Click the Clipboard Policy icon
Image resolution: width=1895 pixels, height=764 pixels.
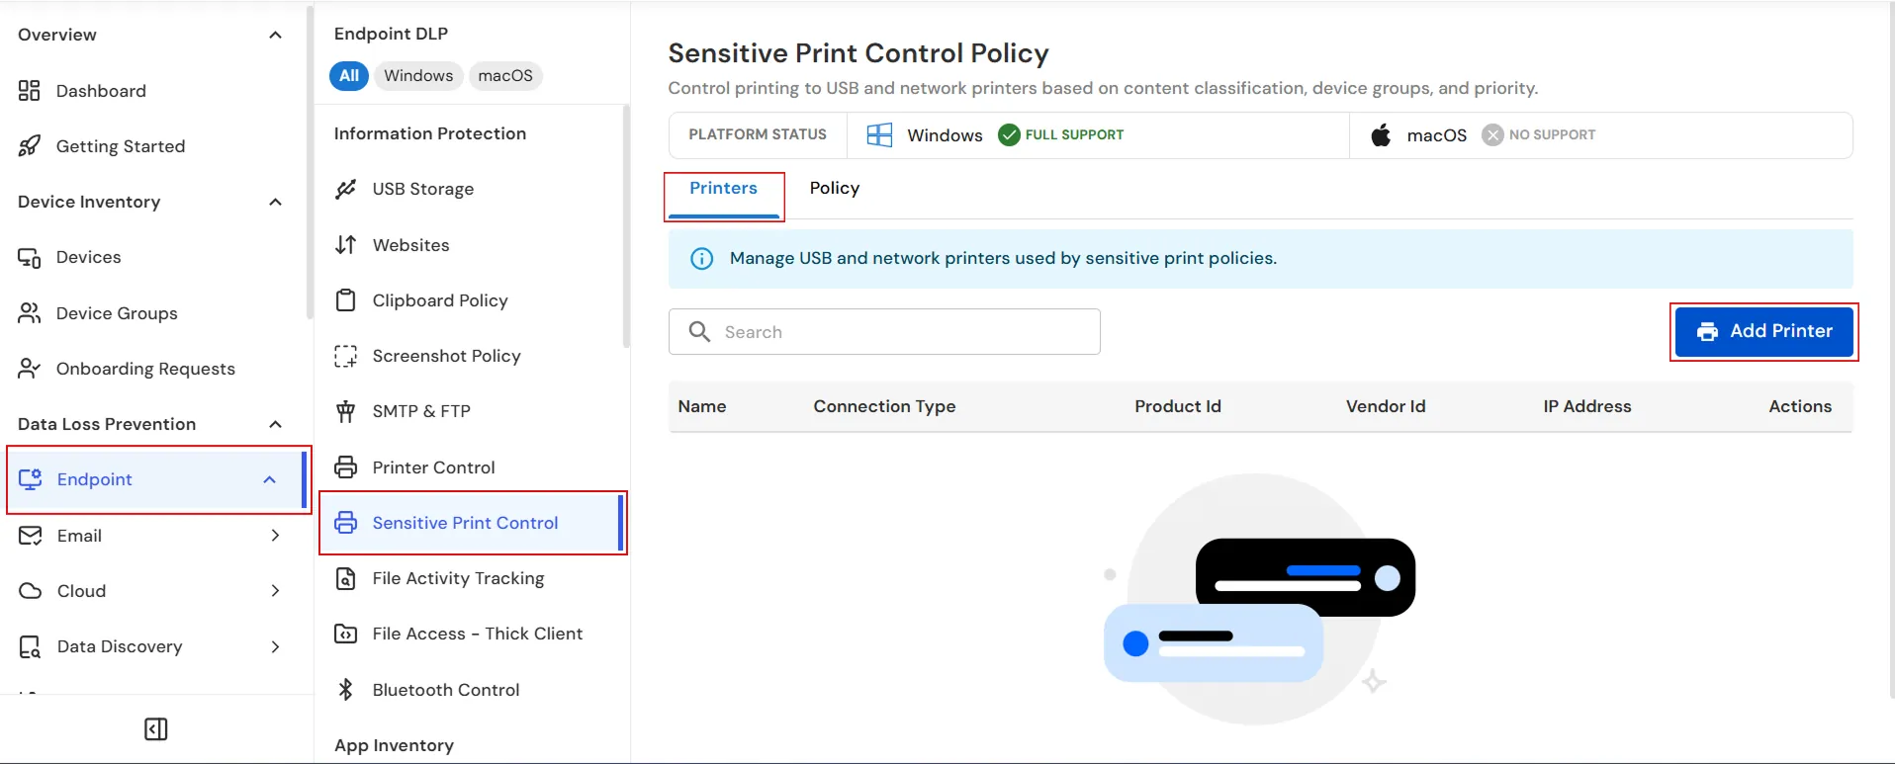[x=345, y=300]
